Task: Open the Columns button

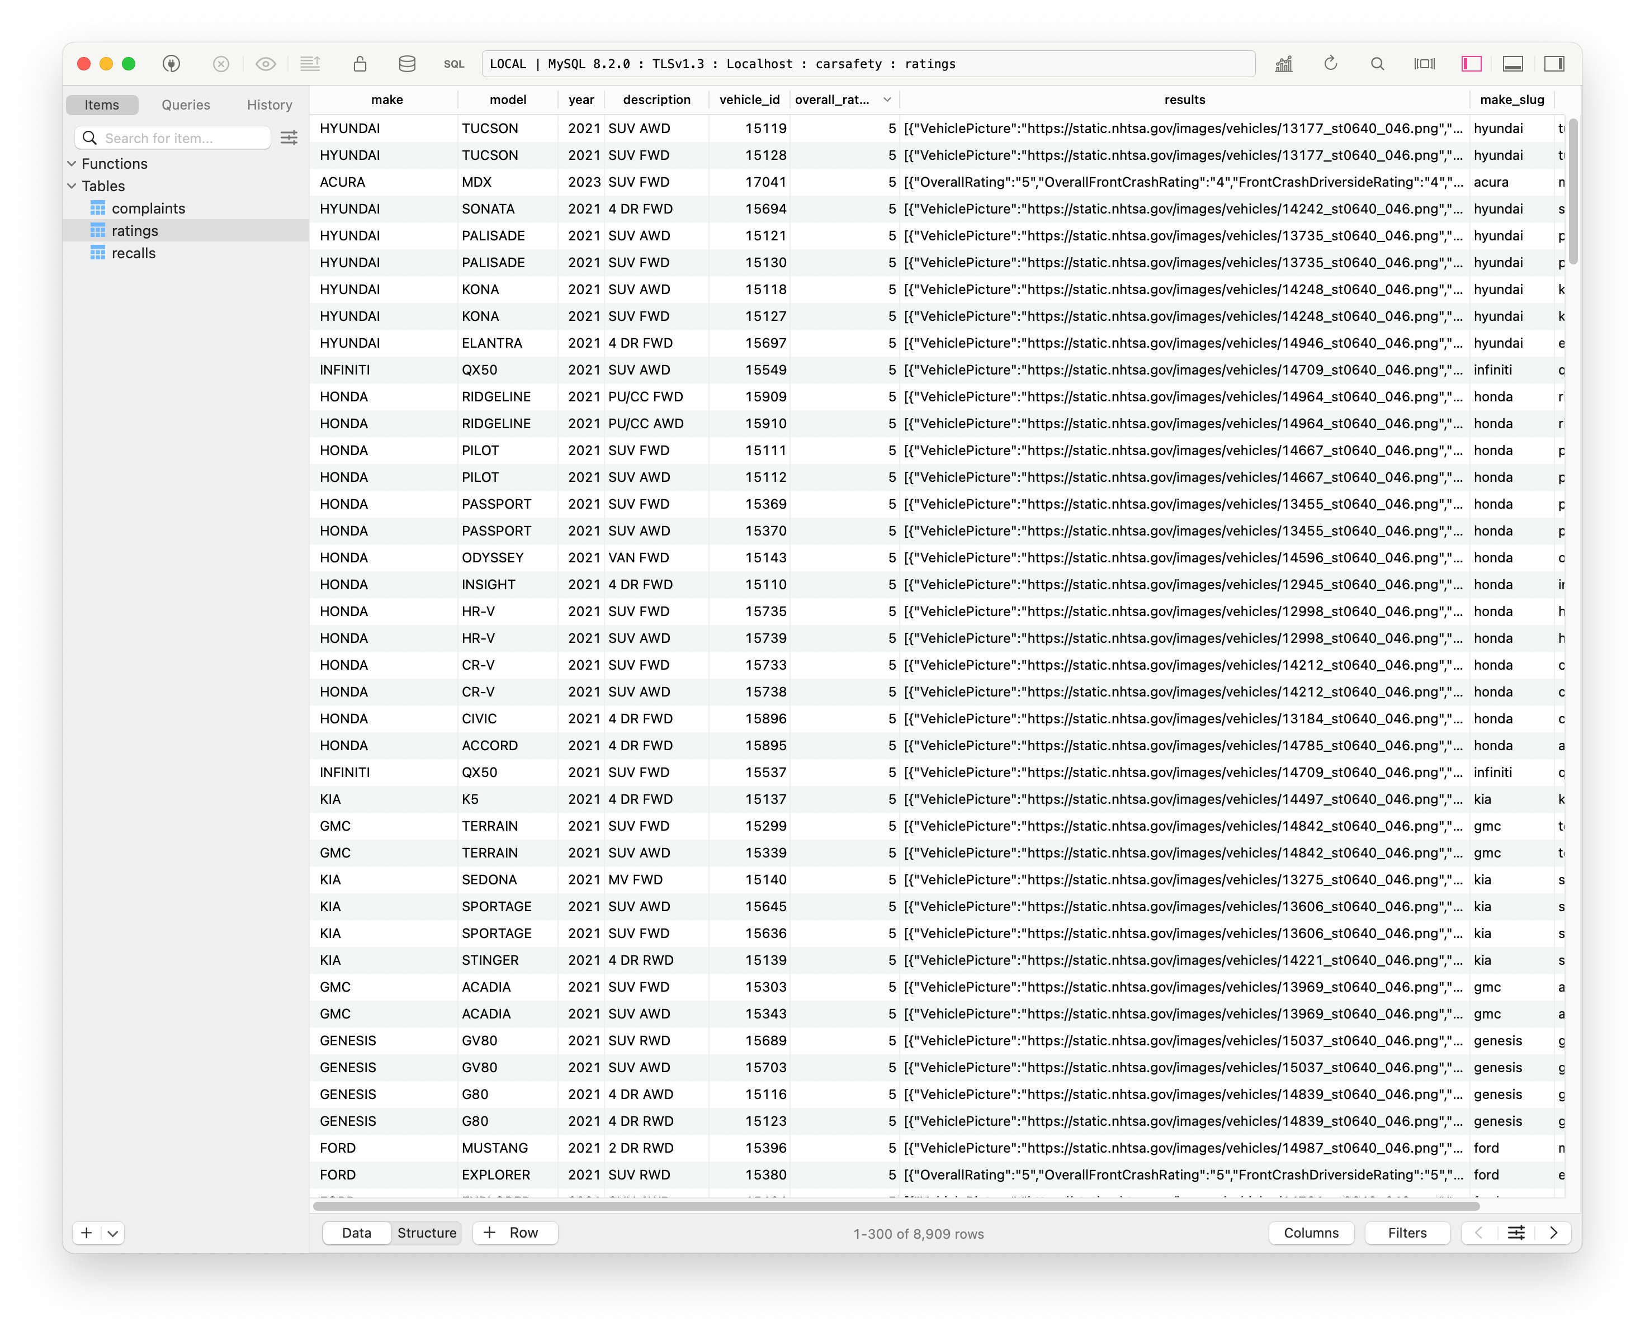Action: pyautogui.click(x=1311, y=1233)
